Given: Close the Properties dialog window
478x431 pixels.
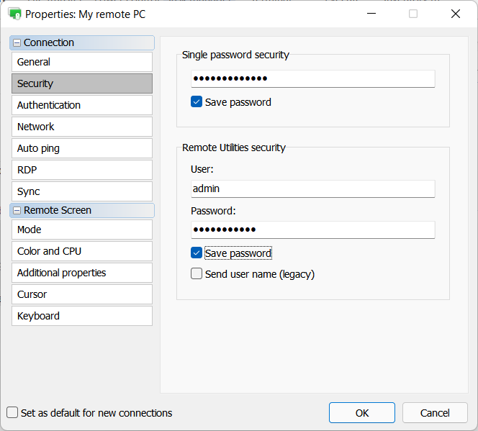Looking at the screenshot, I should point(456,14).
